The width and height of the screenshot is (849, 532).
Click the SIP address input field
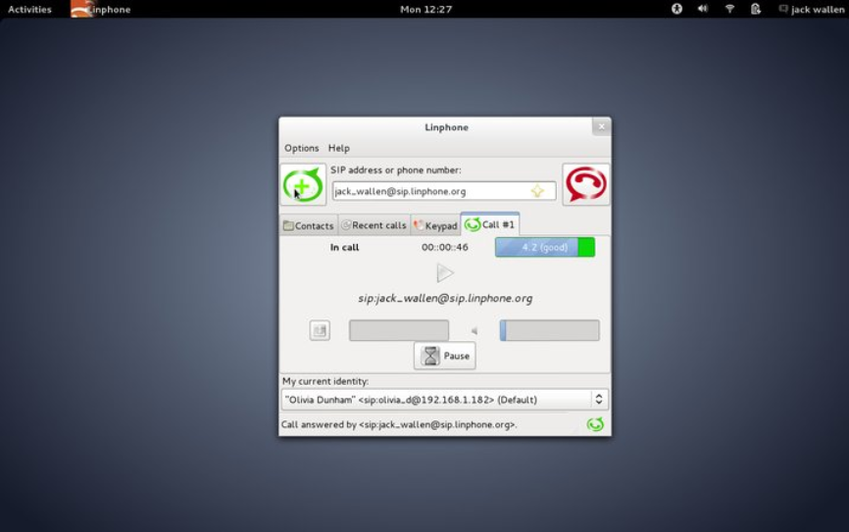click(444, 191)
